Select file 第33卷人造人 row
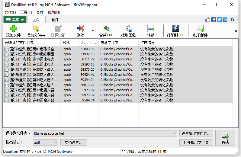 pos(118,75)
